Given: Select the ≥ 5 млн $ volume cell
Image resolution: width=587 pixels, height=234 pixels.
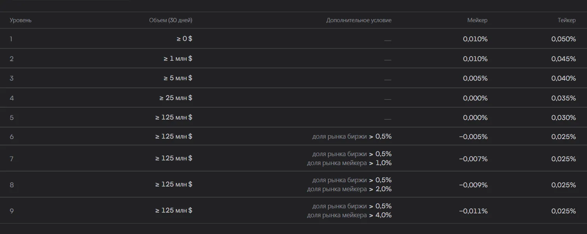Looking at the screenshot, I should coord(178,78).
